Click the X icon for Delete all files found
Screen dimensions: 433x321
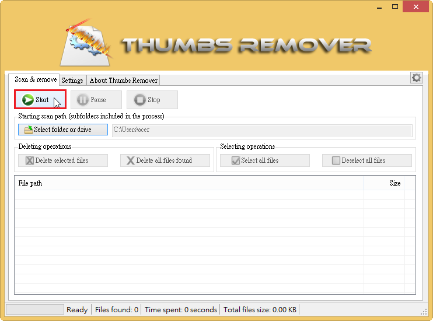(x=131, y=160)
